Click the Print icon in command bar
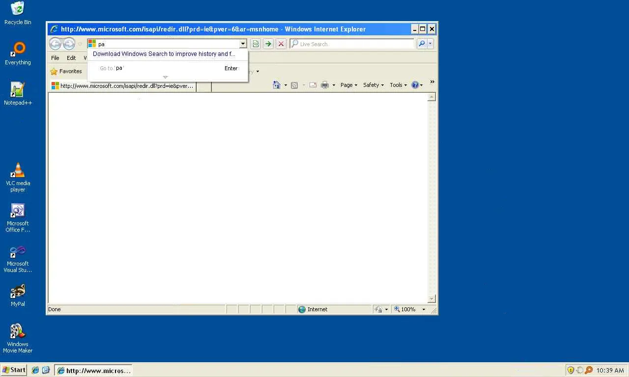The image size is (629, 377). (x=325, y=85)
